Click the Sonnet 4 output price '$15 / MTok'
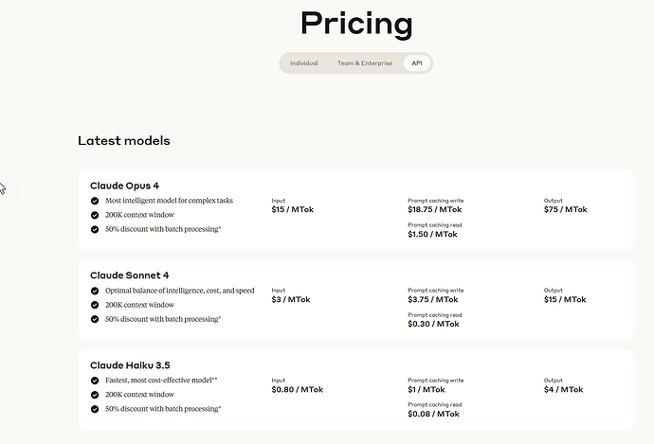The height and width of the screenshot is (444, 654). (565, 299)
